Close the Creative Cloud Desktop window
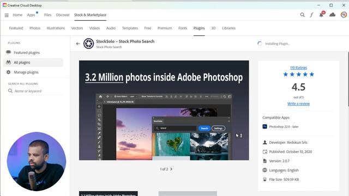 pos(344,5)
